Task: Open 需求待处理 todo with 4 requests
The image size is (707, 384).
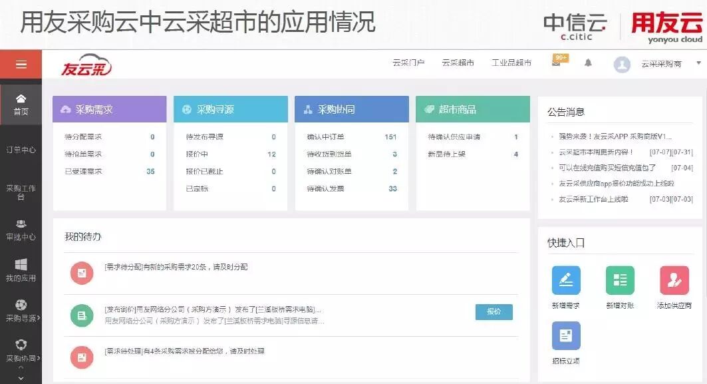Action: 184,351
